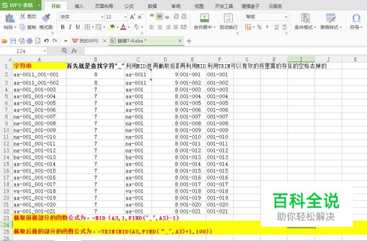This screenshot has height=241, width=367.
Task: Align cell content to top
Action: [x=152, y=16]
